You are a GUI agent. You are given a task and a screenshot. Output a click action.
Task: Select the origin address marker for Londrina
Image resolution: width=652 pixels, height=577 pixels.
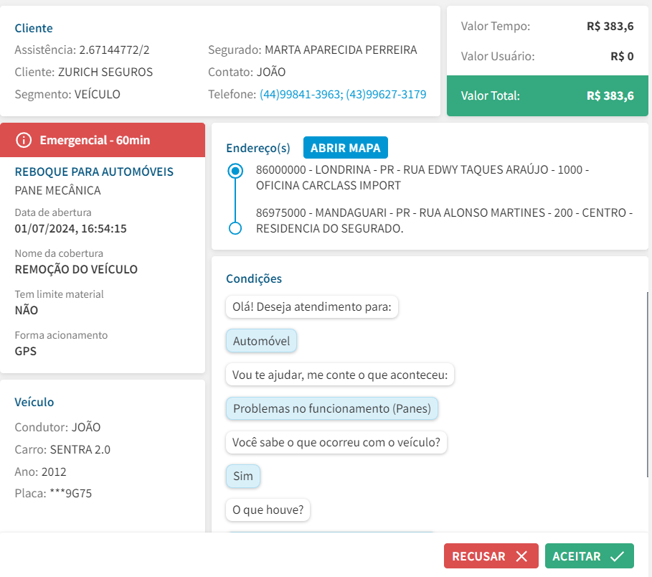(234, 172)
